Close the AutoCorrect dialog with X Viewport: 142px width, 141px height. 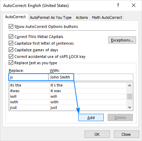[x=134, y=5]
